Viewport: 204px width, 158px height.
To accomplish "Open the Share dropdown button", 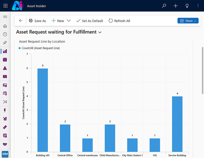I will (188, 21).
